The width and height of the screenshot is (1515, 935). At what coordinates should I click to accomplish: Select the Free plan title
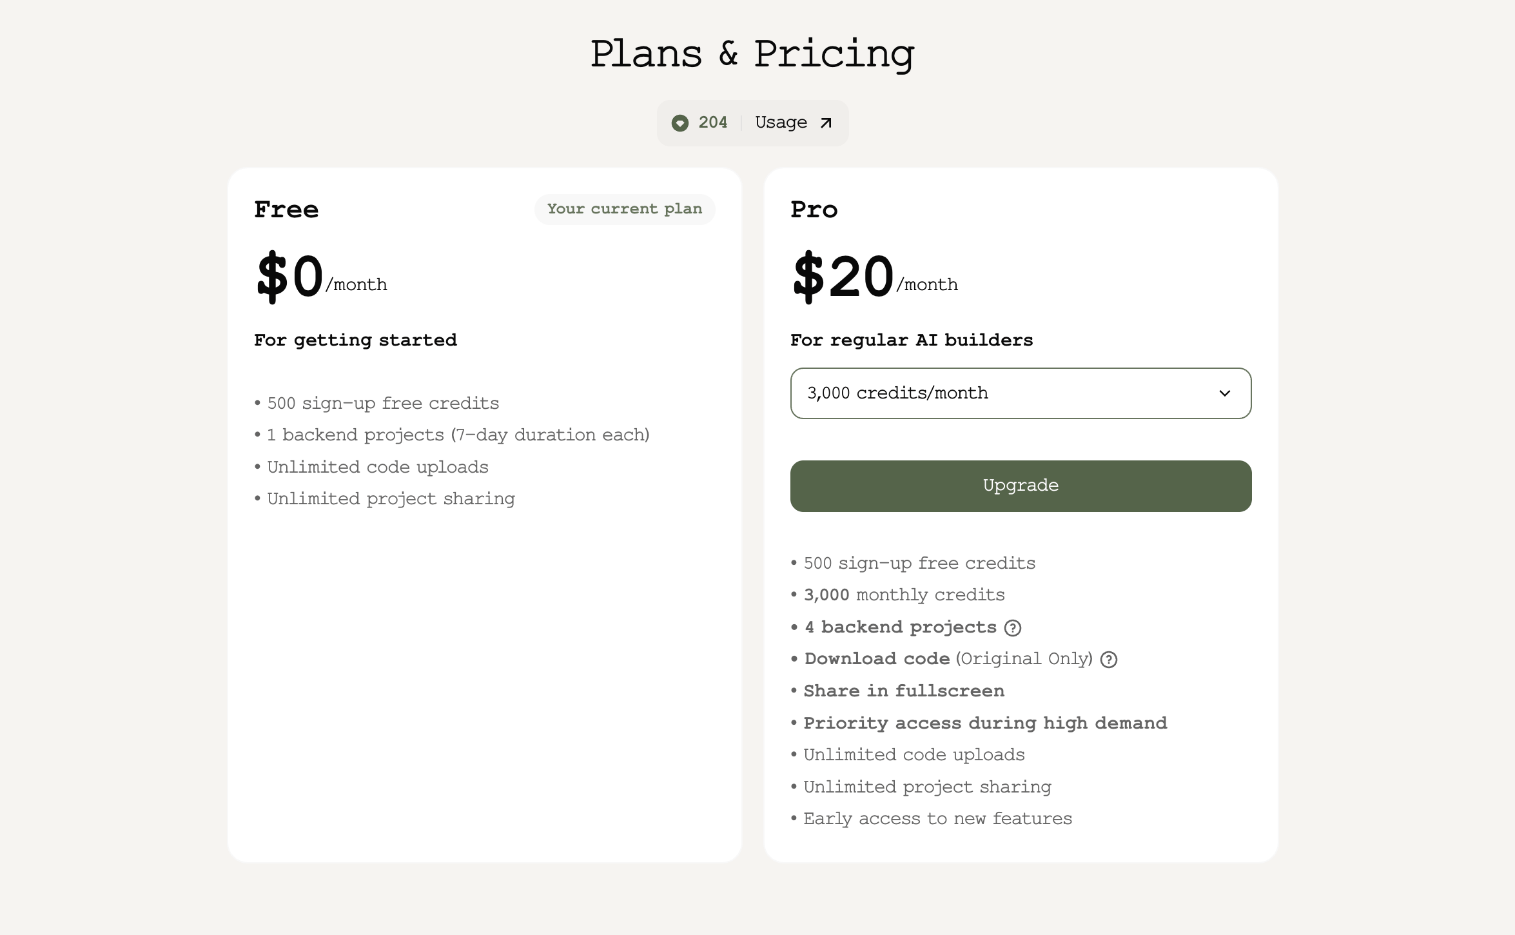click(x=286, y=210)
